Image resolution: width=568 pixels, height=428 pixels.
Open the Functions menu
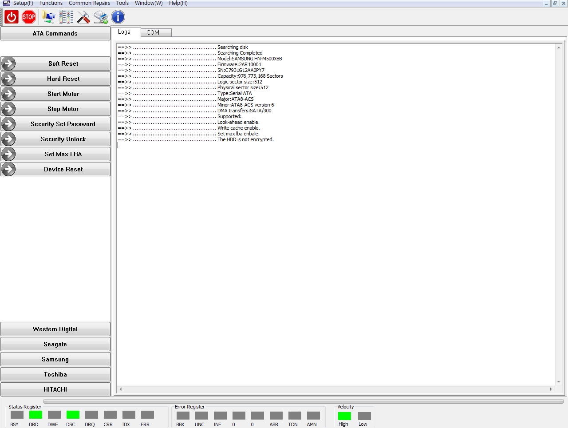(51, 3)
